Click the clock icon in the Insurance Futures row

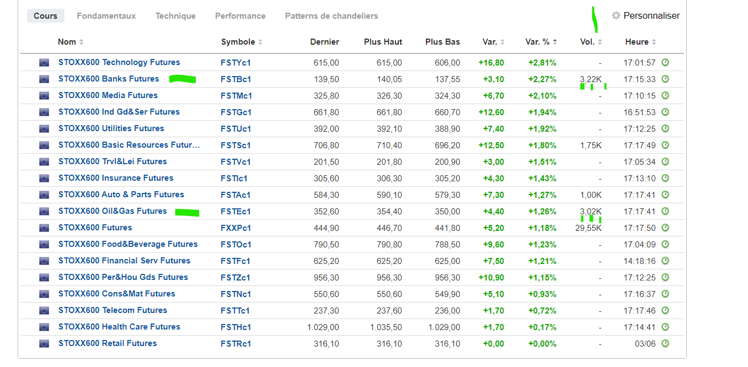click(x=665, y=178)
